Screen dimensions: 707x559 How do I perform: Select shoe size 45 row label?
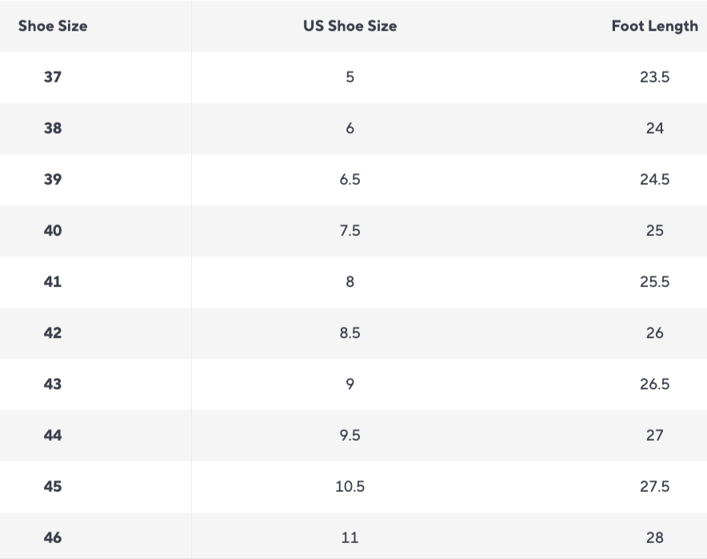click(x=53, y=486)
